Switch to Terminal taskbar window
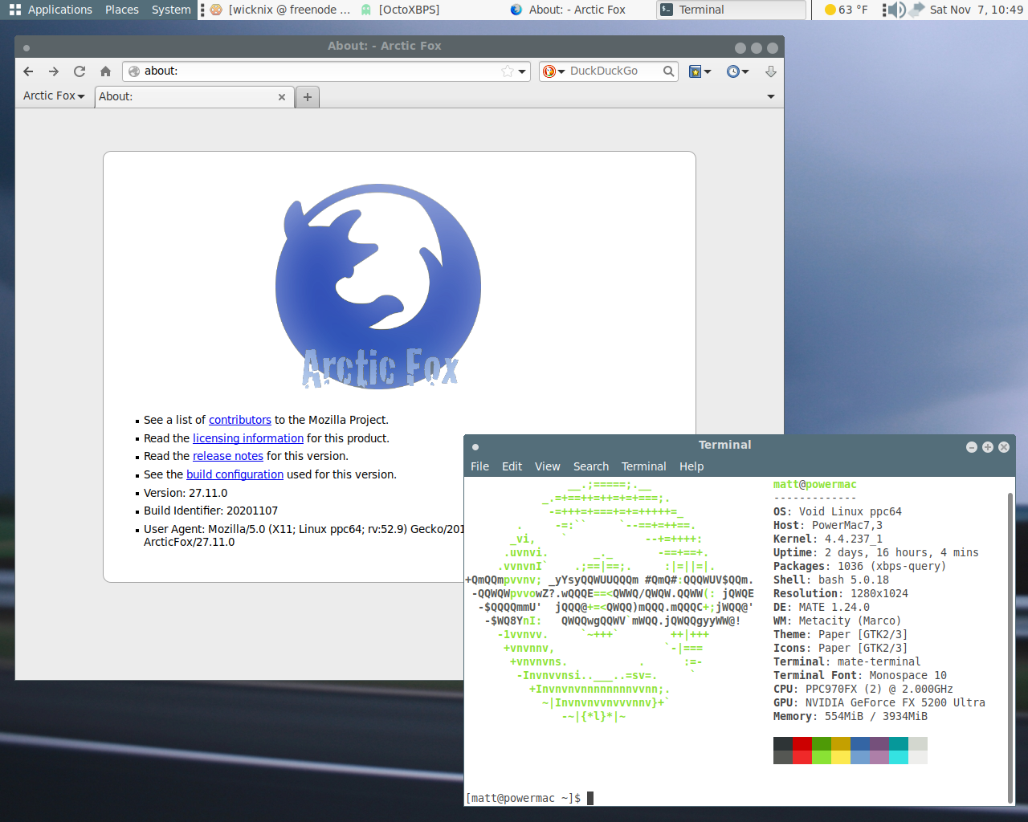This screenshot has height=822, width=1028. point(731,10)
